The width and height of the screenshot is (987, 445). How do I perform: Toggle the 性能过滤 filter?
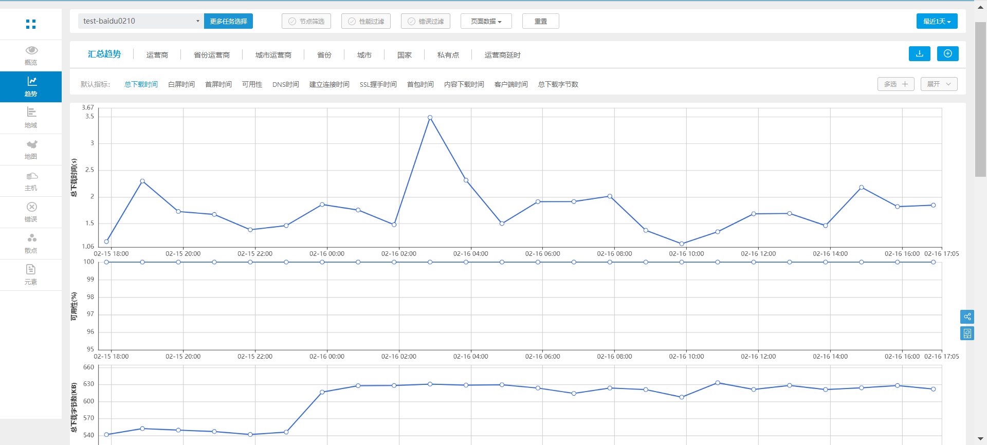point(366,22)
